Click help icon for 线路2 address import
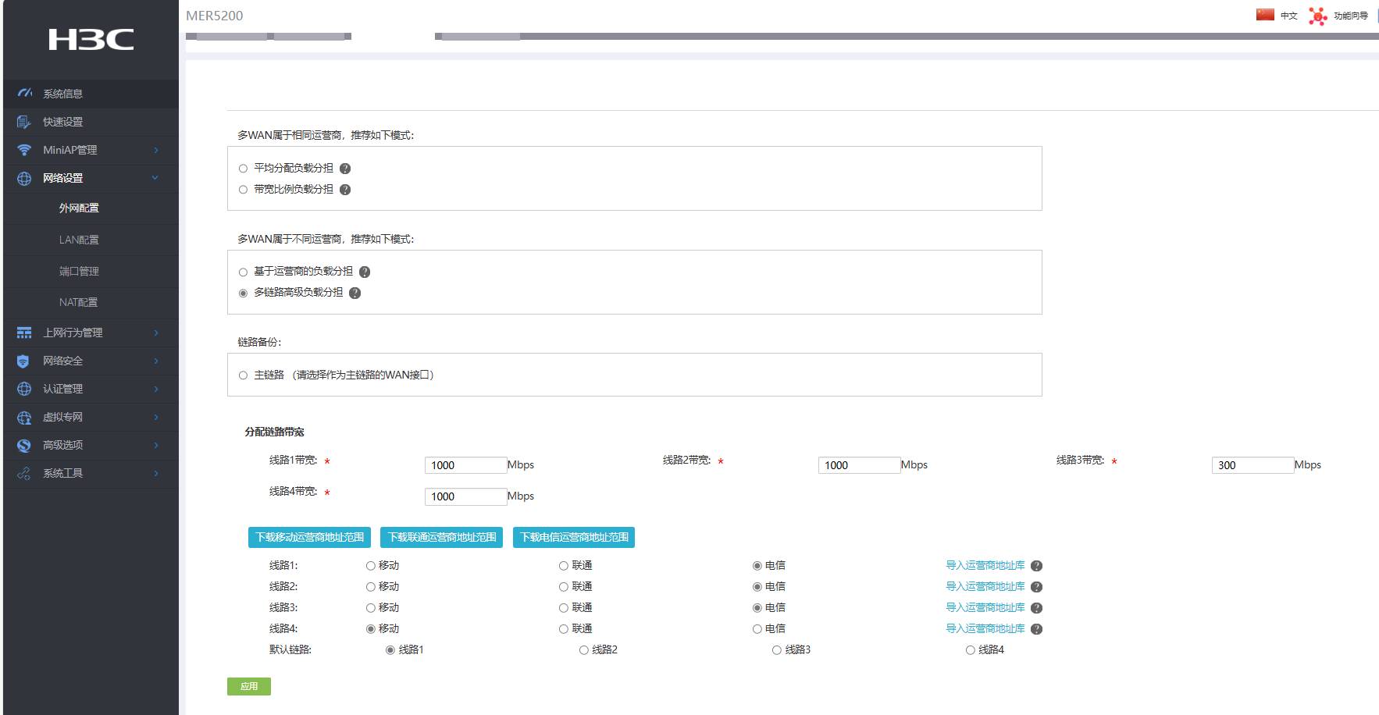The height and width of the screenshot is (715, 1379). [x=1037, y=587]
